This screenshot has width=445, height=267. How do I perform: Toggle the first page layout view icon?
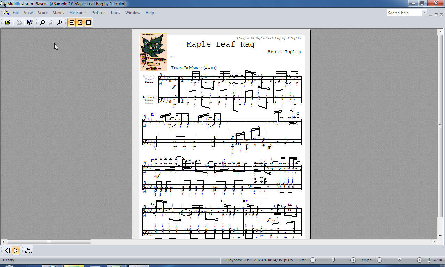click(x=72, y=22)
